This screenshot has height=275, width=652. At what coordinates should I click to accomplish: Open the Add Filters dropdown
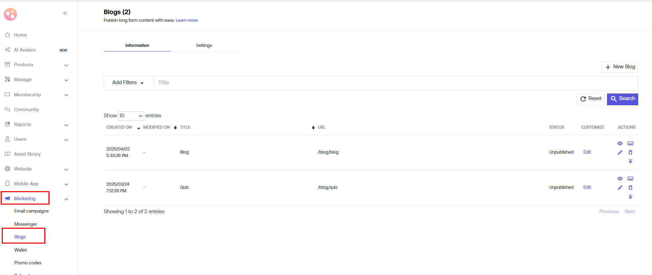pos(128,83)
